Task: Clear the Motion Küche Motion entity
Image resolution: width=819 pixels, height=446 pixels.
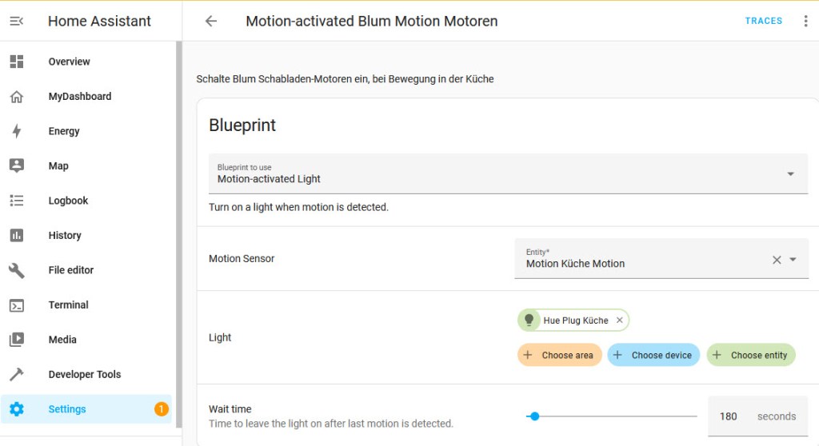Action: (x=776, y=260)
